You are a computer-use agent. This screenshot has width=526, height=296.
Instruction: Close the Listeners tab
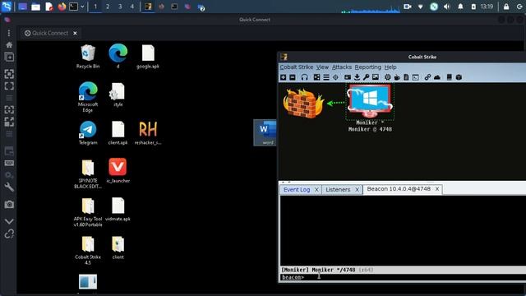click(x=357, y=190)
